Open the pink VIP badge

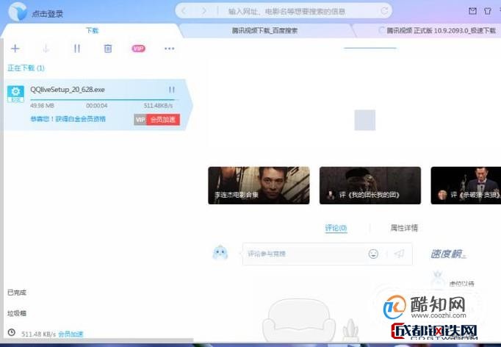pyautogui.click(x=138, y=49)
